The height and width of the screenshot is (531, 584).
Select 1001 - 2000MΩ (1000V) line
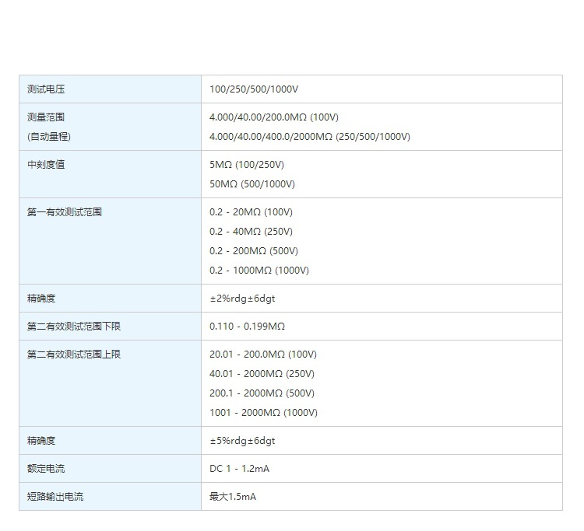(x=263, y=412)
